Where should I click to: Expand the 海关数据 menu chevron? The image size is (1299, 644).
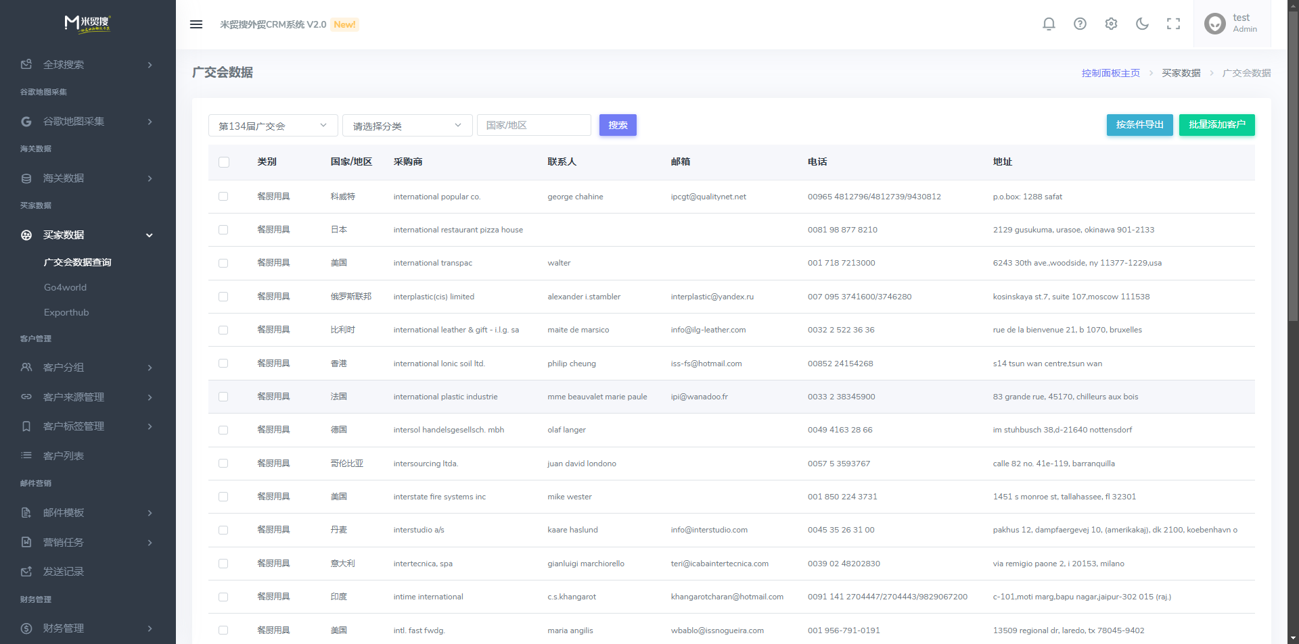pyautogui.click(x=150, y=178)
